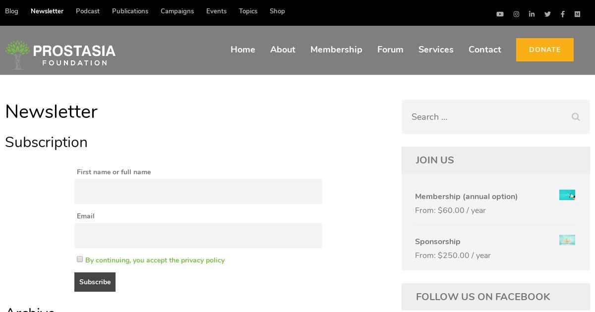This screenshot has height=312, width=595.
Task: Open the YouTube social icon
Action: point(500,14)
